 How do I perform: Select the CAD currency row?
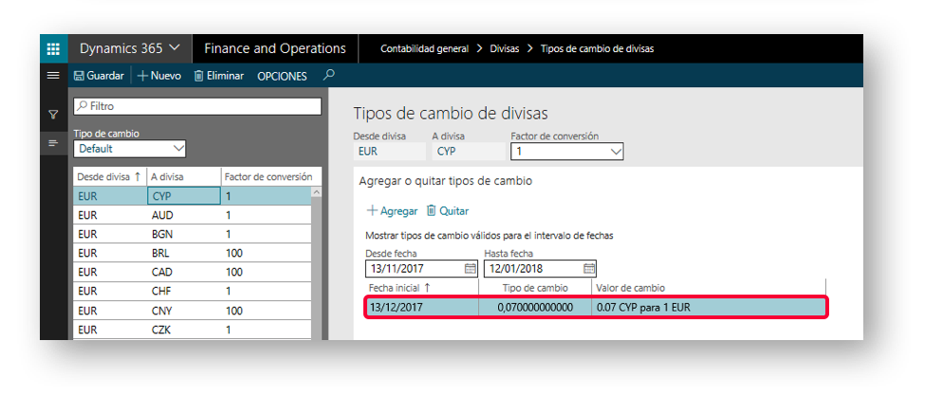click(x=193, y=273)
